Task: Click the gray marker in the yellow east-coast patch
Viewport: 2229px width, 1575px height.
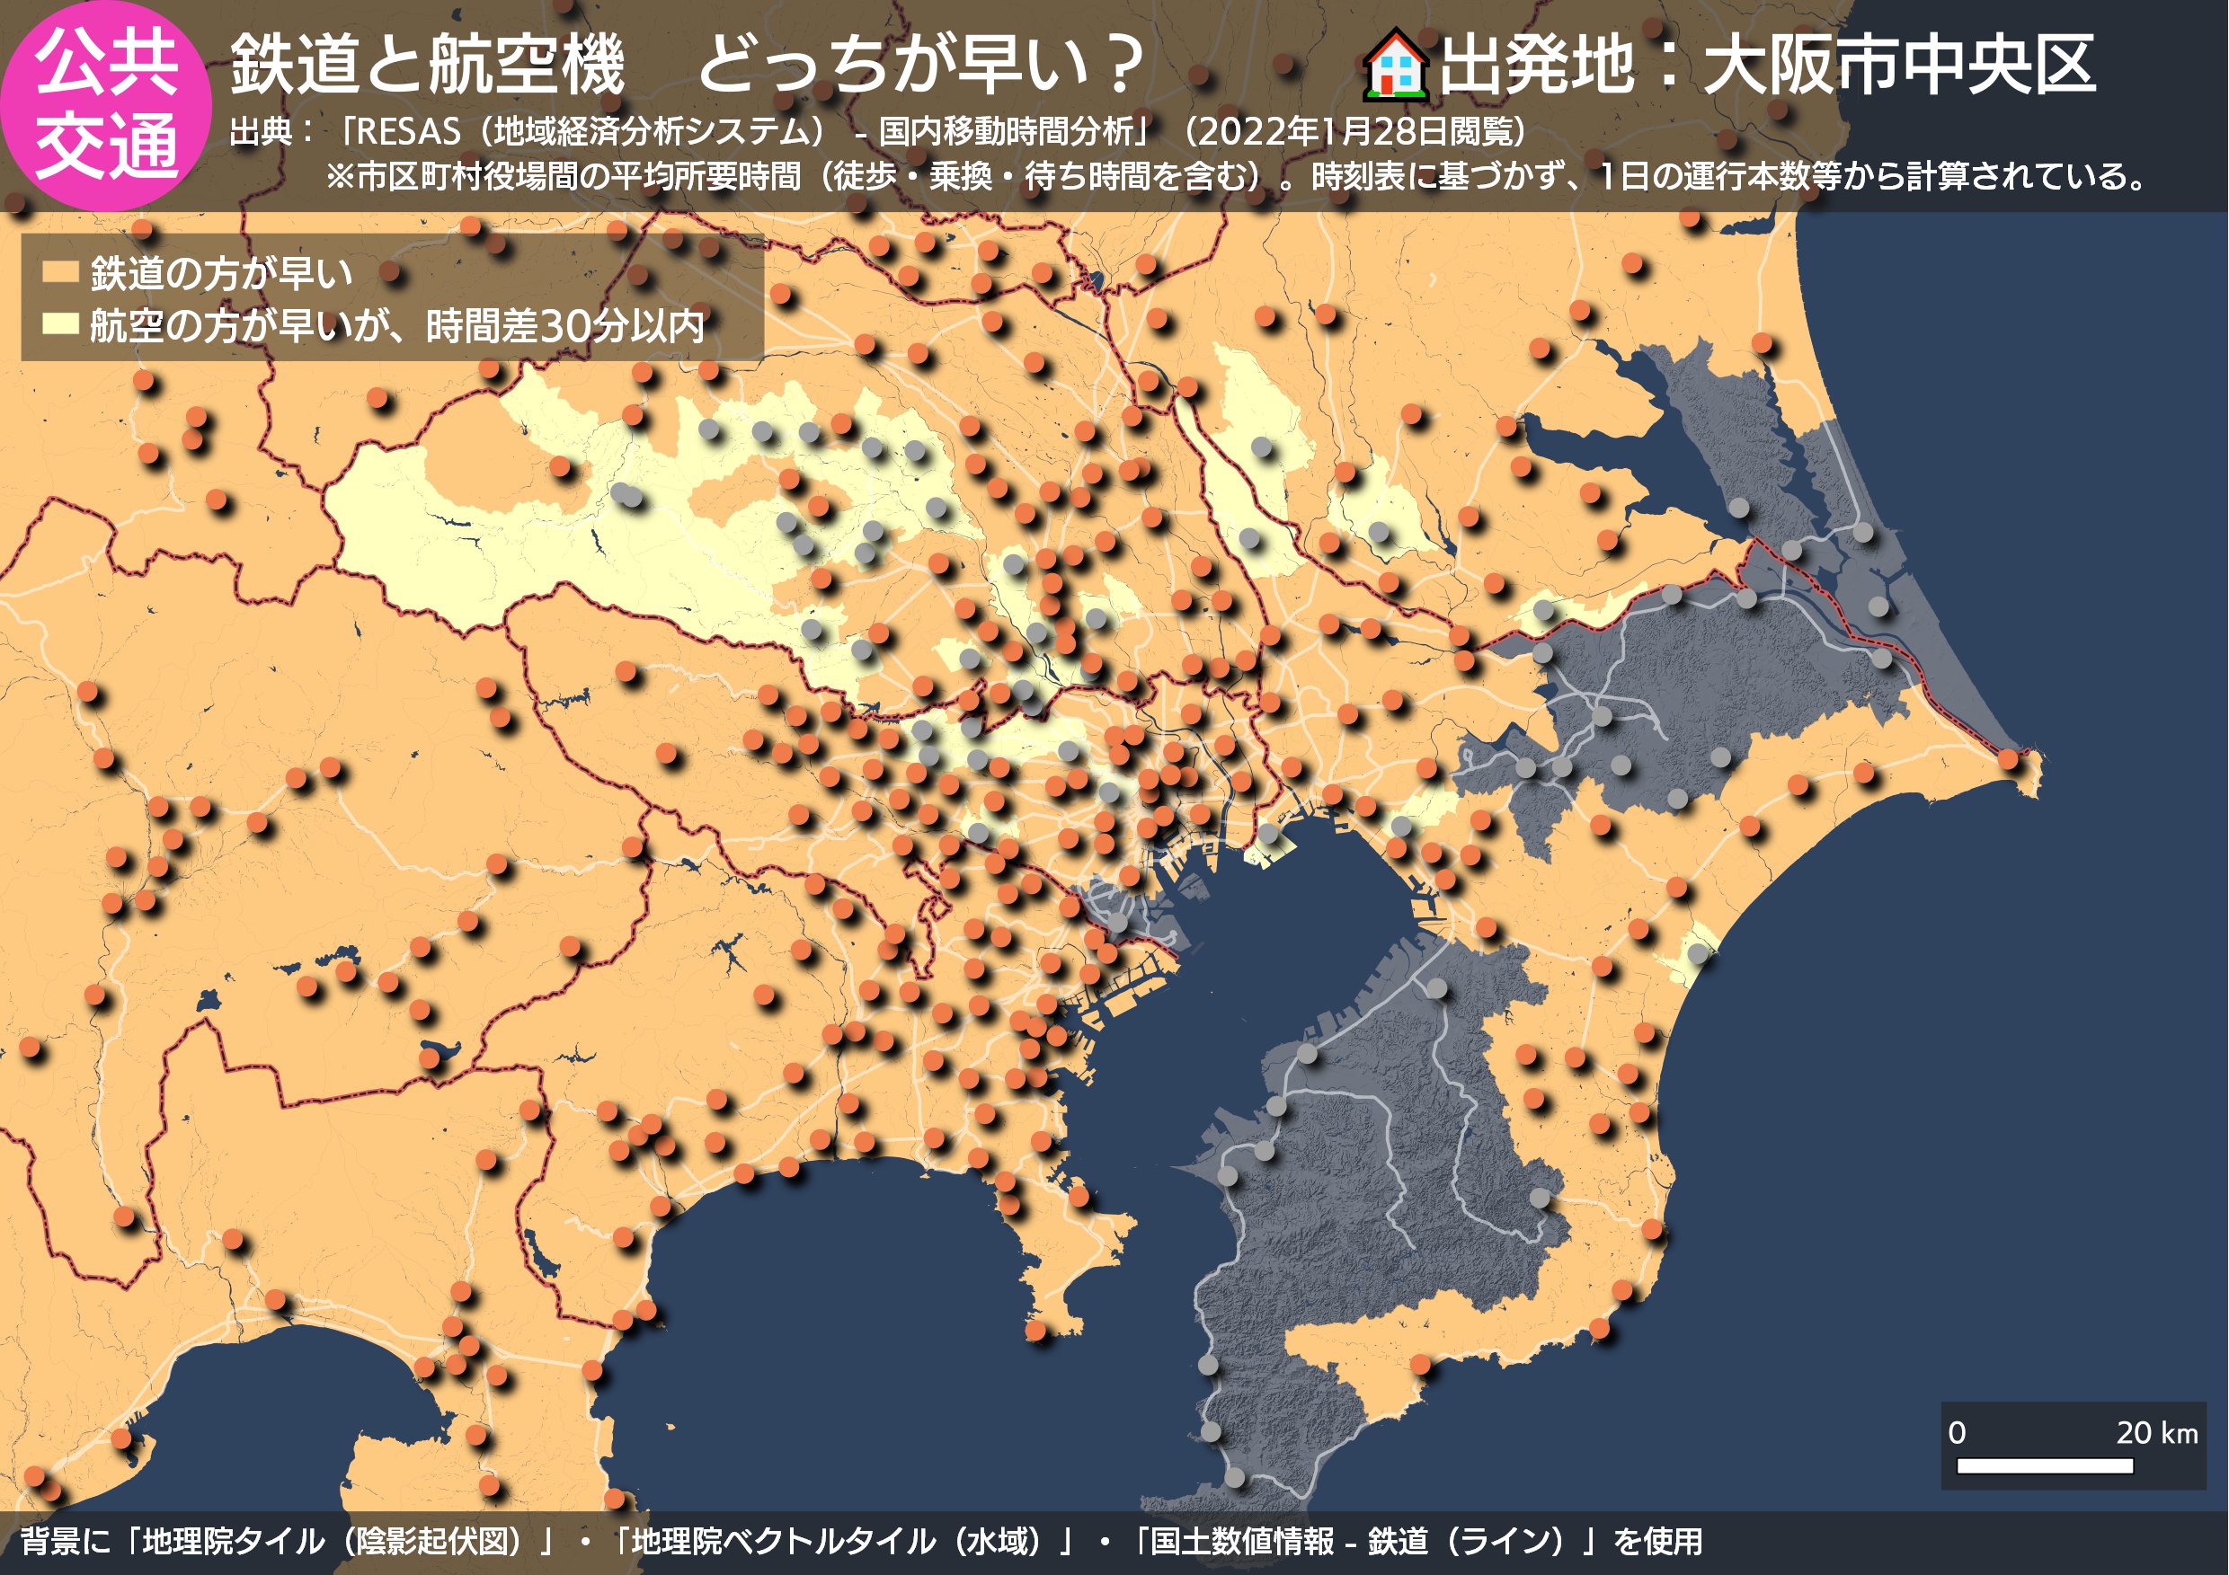Action: point(1697,954)
